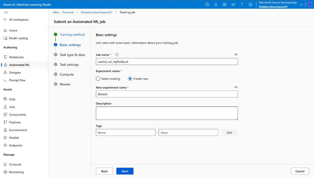This screenshot has height=178, width=314.
Task: Toggle the eye icon beside Job name
Action: coord(236,54)
